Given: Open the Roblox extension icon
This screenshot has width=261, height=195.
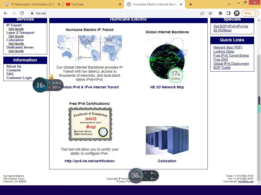Looking at the screenshot, I should [x=237, y=13].
